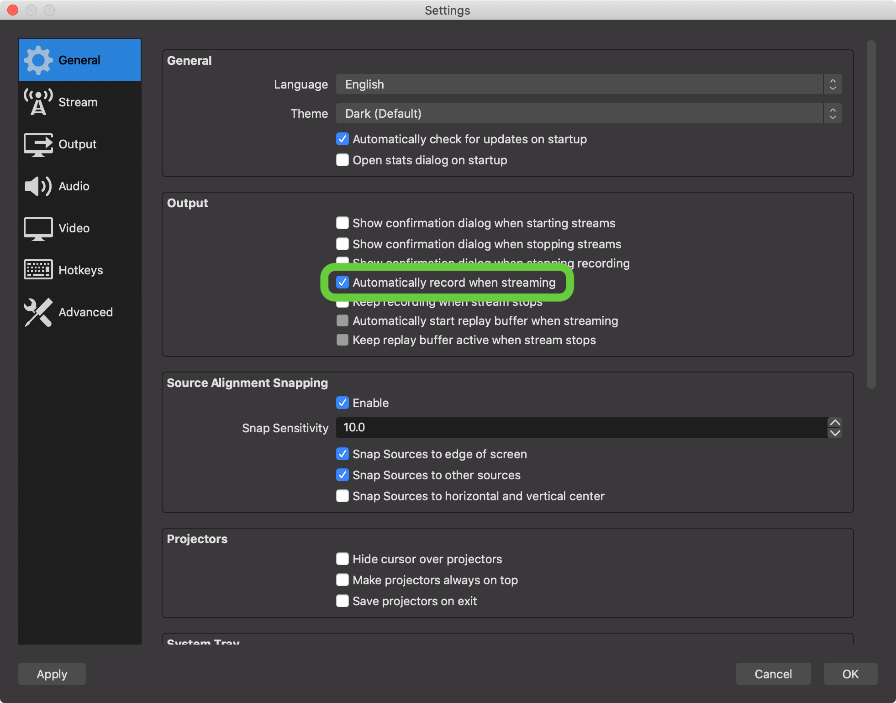Select the Audio section in sidebar
This screenshot has width=896, height=703.
click(x=73, y=186)
